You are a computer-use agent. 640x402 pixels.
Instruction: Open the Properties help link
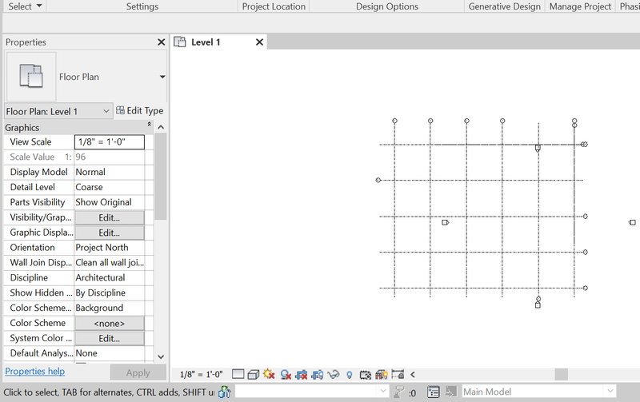tap(35, 372)
